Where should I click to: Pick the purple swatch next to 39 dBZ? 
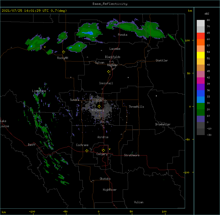click(x=201, y=87)
